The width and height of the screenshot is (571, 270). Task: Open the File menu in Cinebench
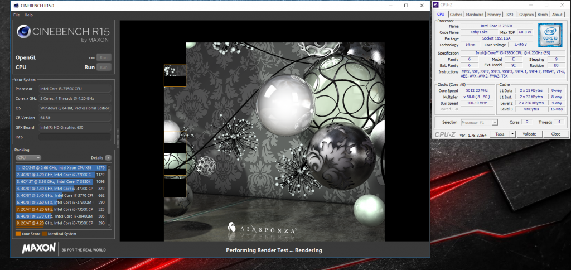(x=16, y=15)
